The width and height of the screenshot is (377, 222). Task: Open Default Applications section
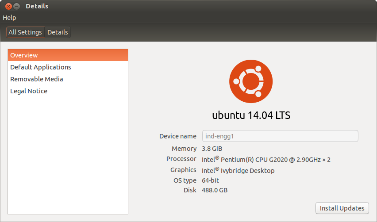(x=68, y=67)
